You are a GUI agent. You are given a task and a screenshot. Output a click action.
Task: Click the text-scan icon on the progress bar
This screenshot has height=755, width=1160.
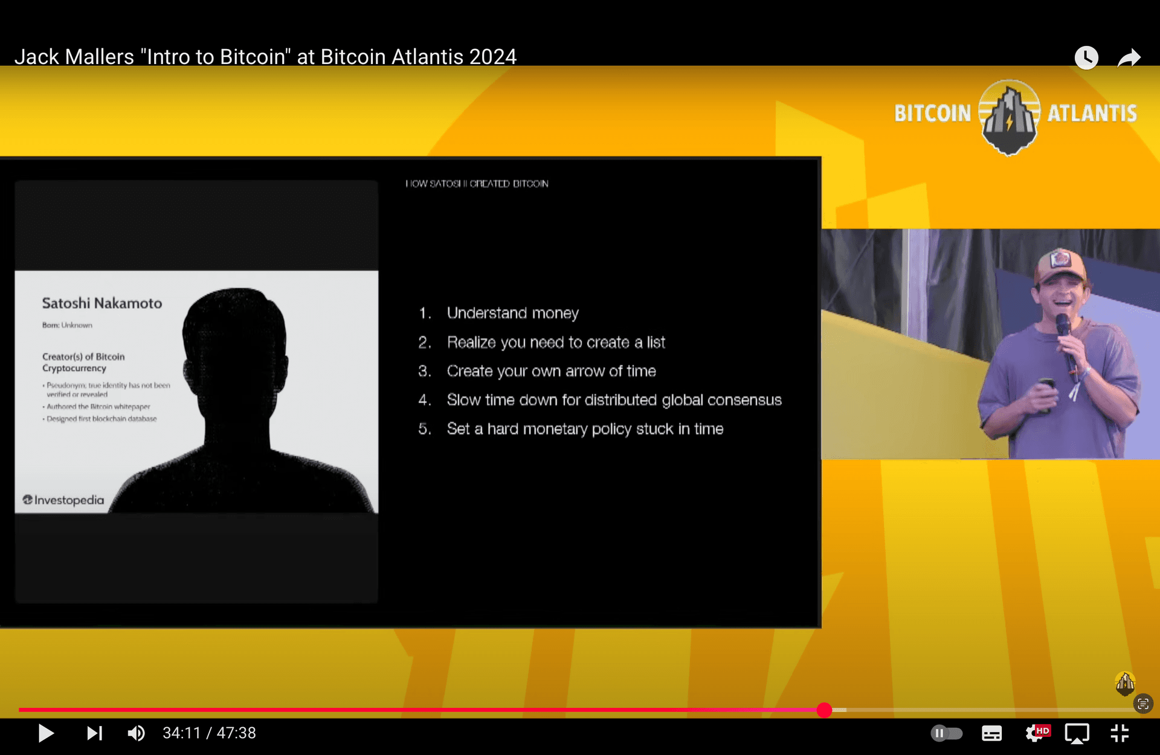[1142, 704]
